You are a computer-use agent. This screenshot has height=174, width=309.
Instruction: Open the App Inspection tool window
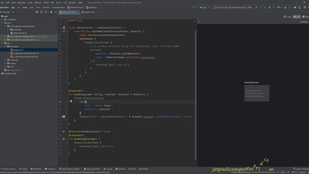tap(92, 169)
